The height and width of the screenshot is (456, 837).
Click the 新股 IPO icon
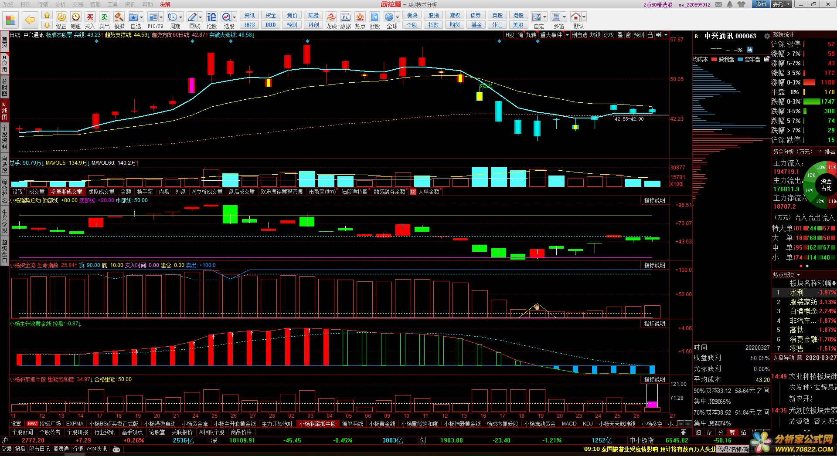(374, 17)
